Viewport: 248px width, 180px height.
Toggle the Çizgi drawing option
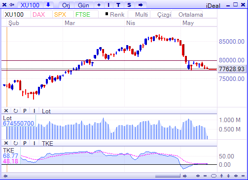164,15
